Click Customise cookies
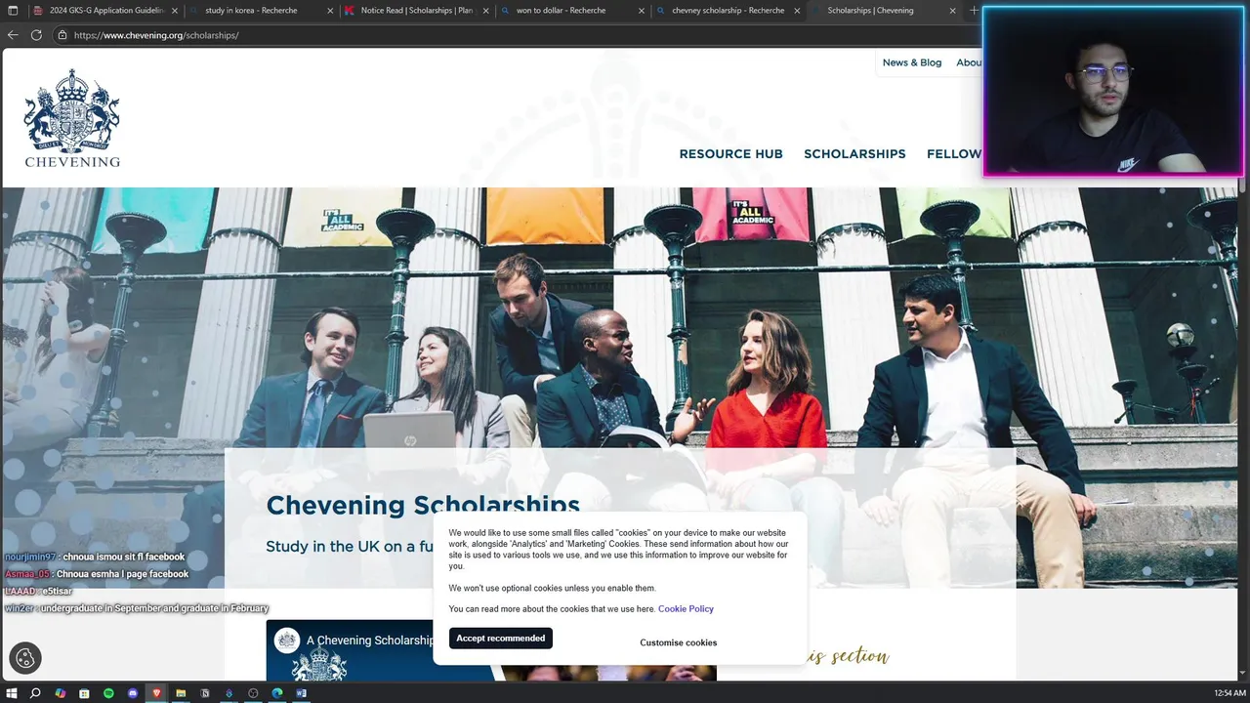Screen dimensions: 1250x703 tap(679, 642)
